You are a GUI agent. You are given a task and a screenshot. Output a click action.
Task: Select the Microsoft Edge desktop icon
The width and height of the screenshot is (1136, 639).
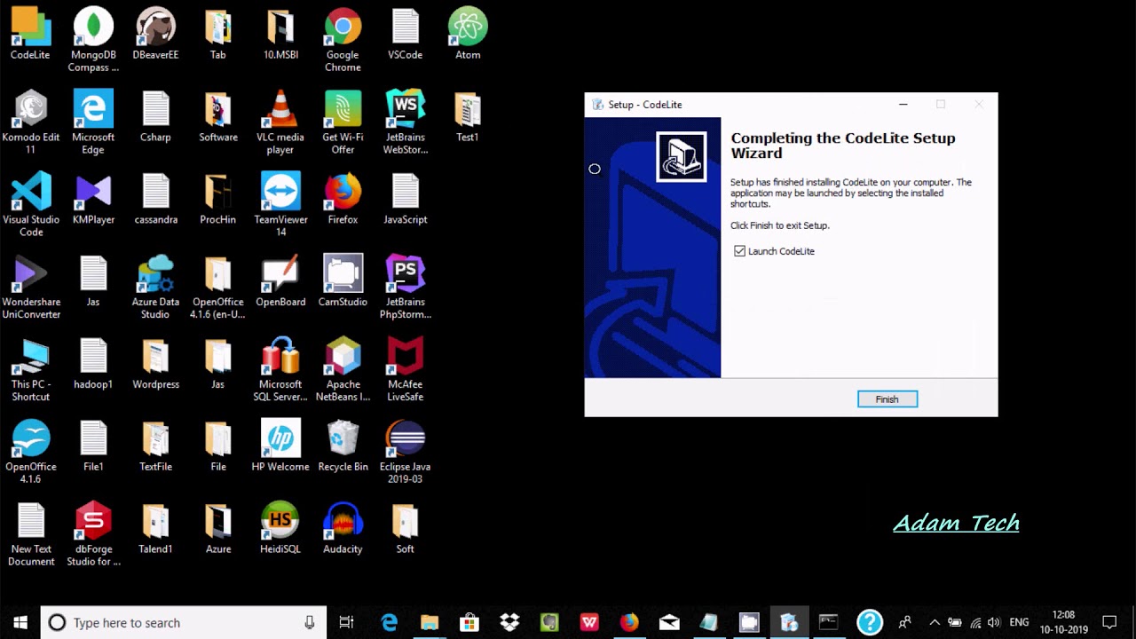[93, 122]
